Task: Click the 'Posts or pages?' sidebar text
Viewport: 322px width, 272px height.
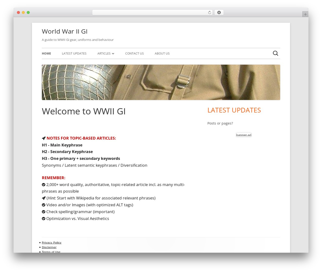Action: click(220, 123)
